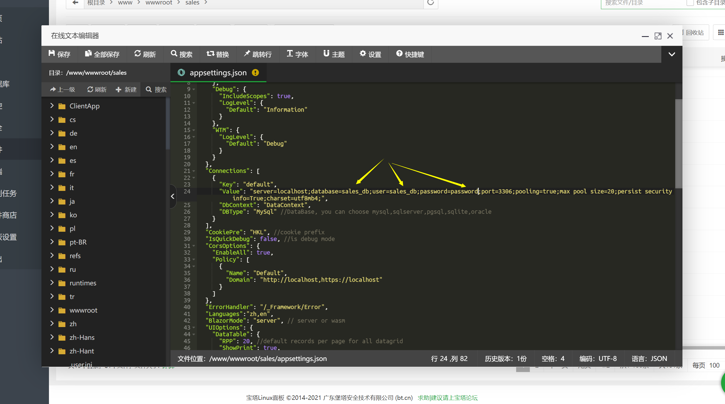Collapse toolbar using chevron down arrow
This screenshot has height=404, width=725.
click(672, 54)
